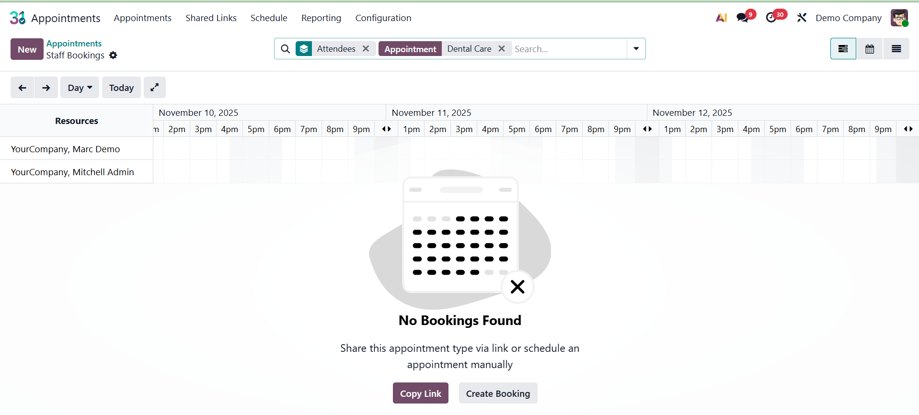Remove the Dental Care appointment filter
The image size is (919, 415).
click(x=502, y=48)
